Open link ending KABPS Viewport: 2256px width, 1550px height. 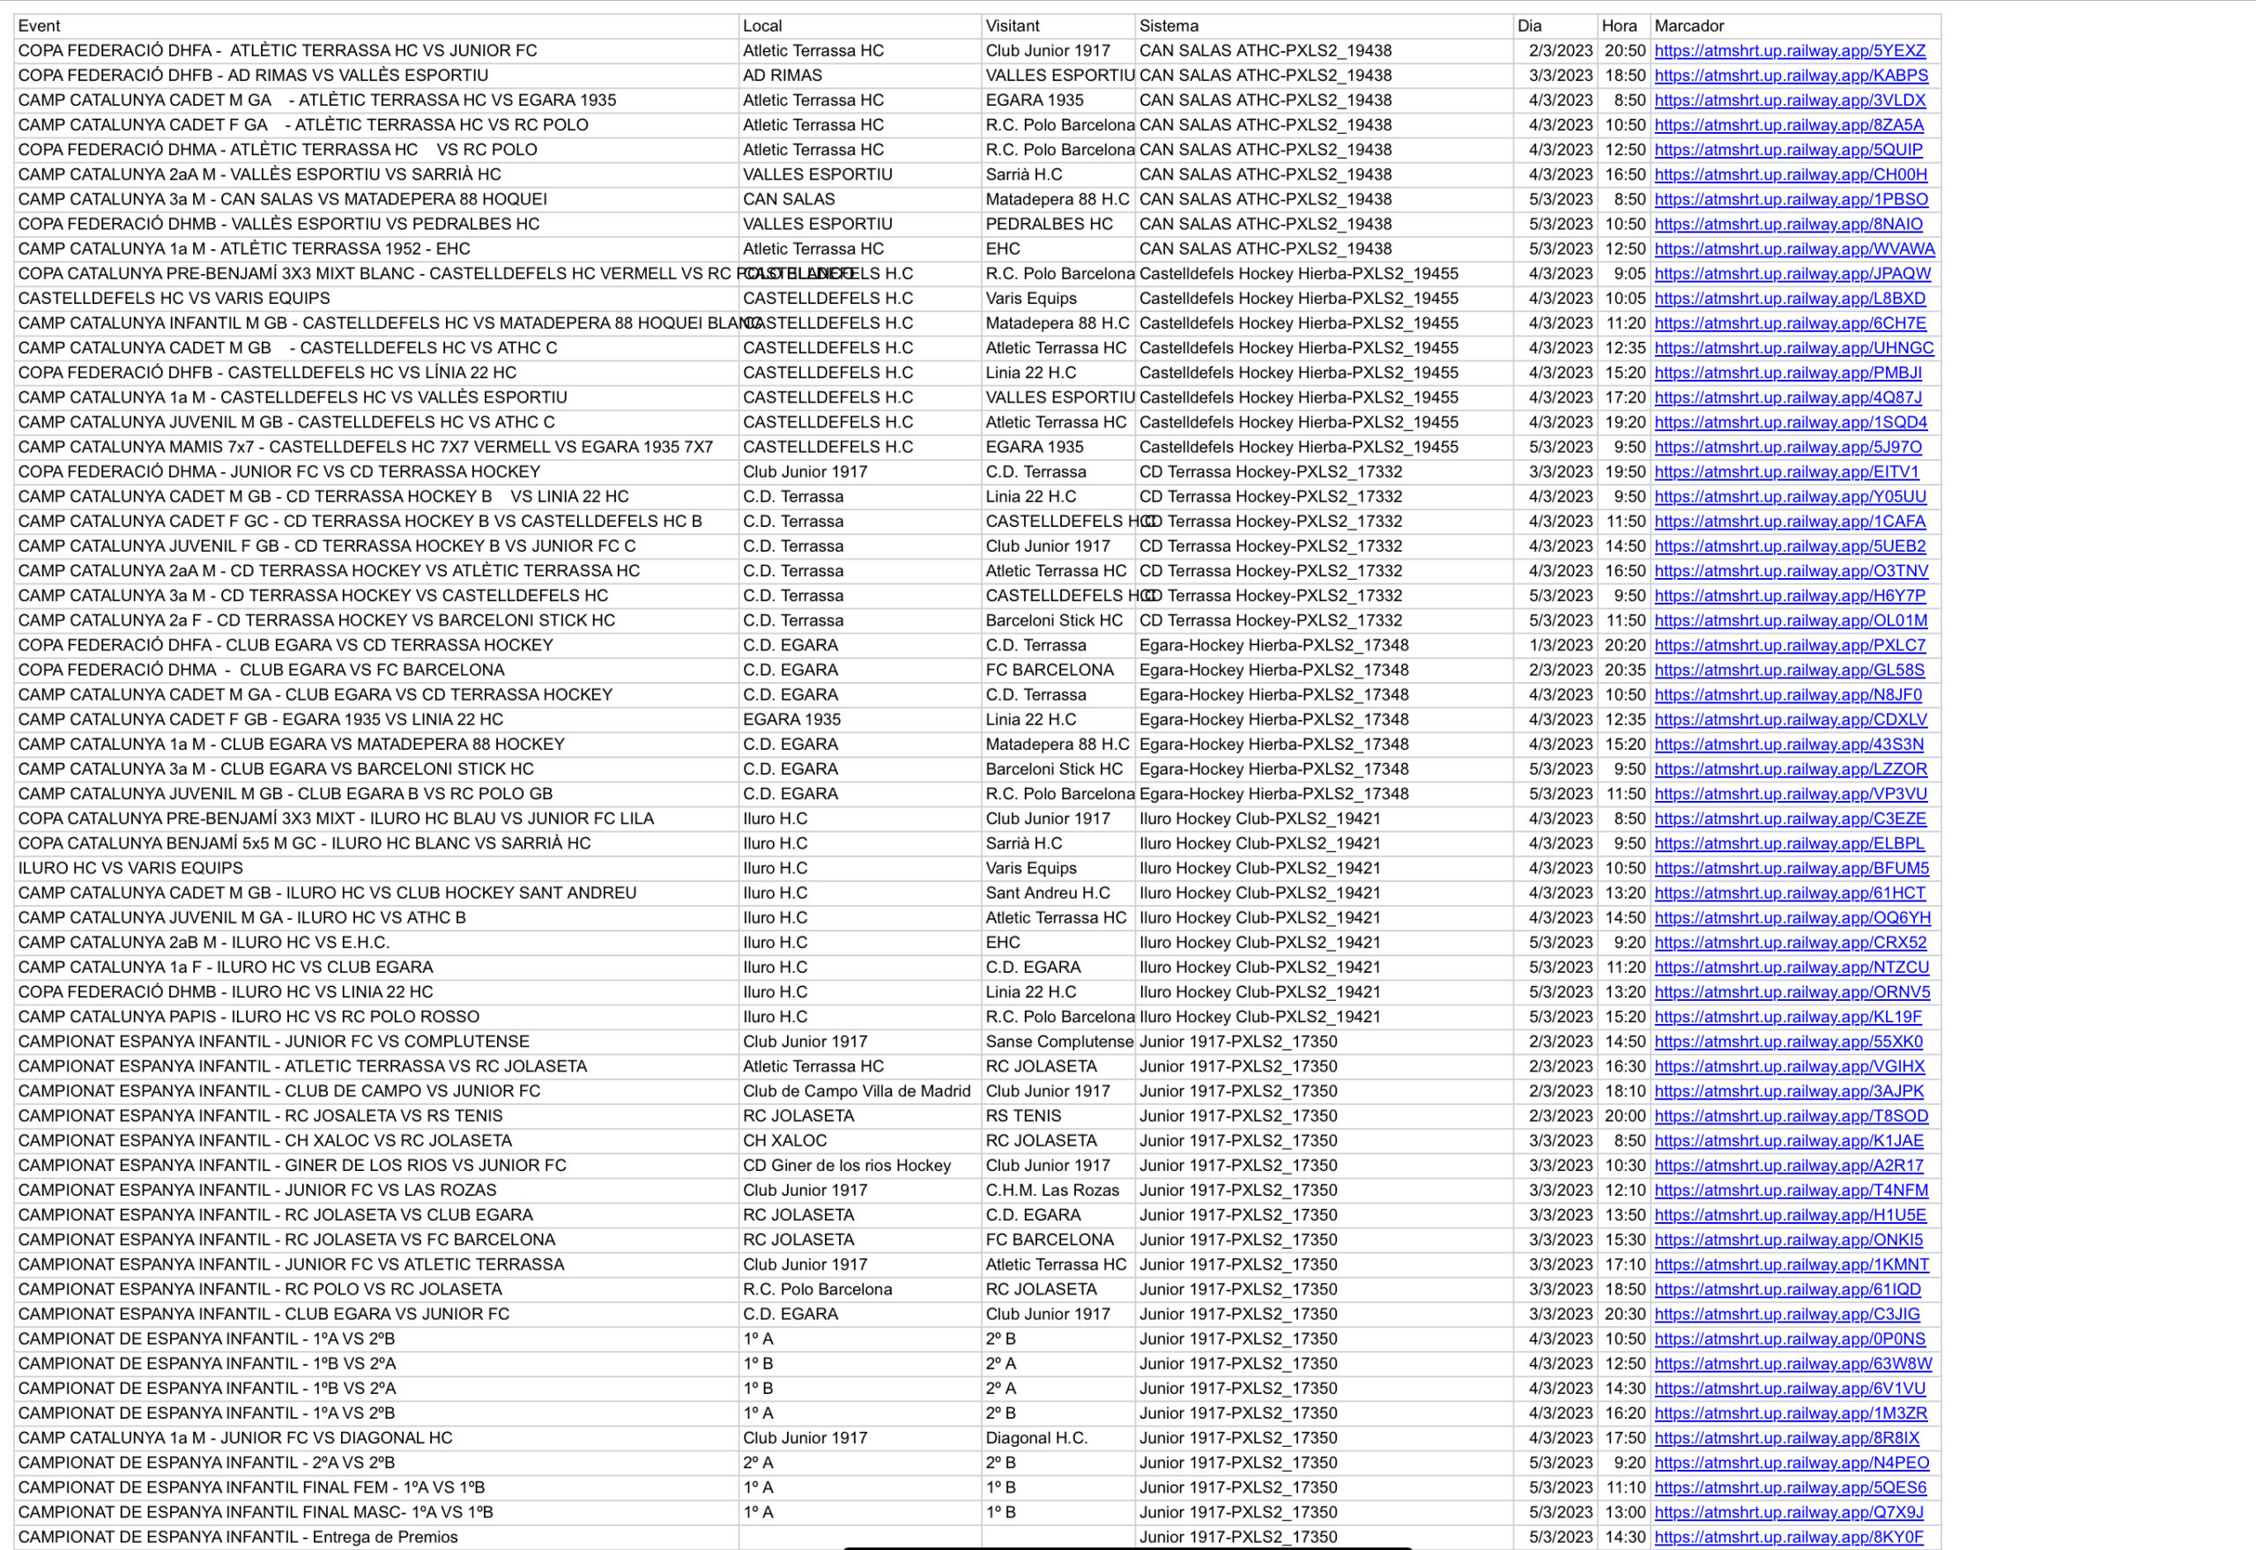[x=1791, y=76]
